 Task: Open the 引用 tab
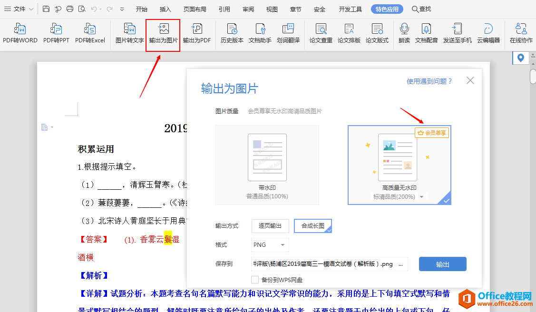pyautogui.click(x=224, y=9)
